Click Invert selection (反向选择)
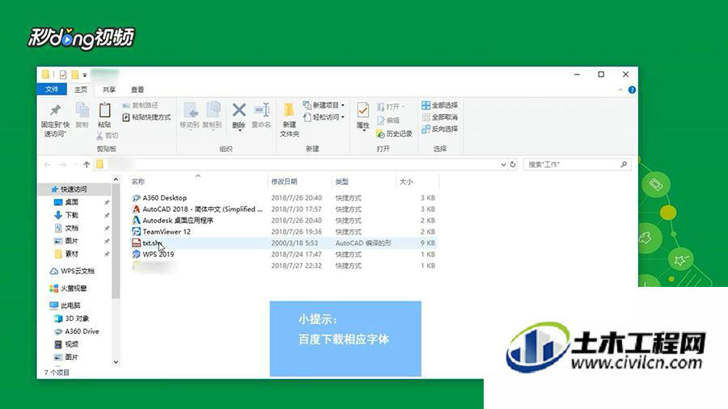728x409 pixels. click(440, 129)
